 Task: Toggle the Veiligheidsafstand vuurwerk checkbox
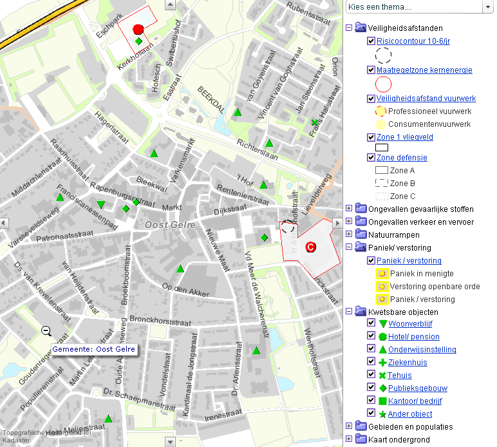371,99
